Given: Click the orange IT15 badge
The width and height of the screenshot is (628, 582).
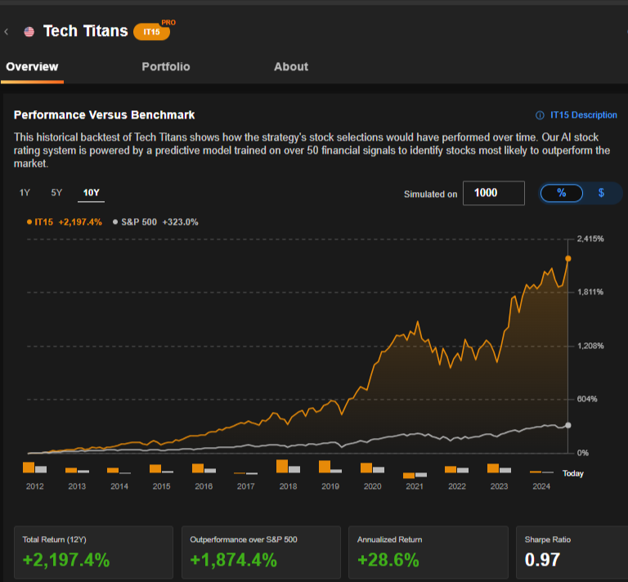Looking at the screenshot, I should coord(151,32).
